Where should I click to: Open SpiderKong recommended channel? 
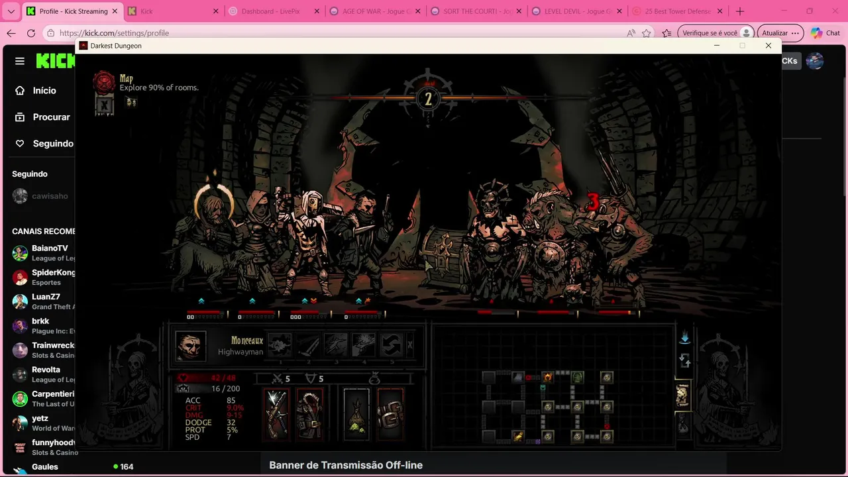43,277
